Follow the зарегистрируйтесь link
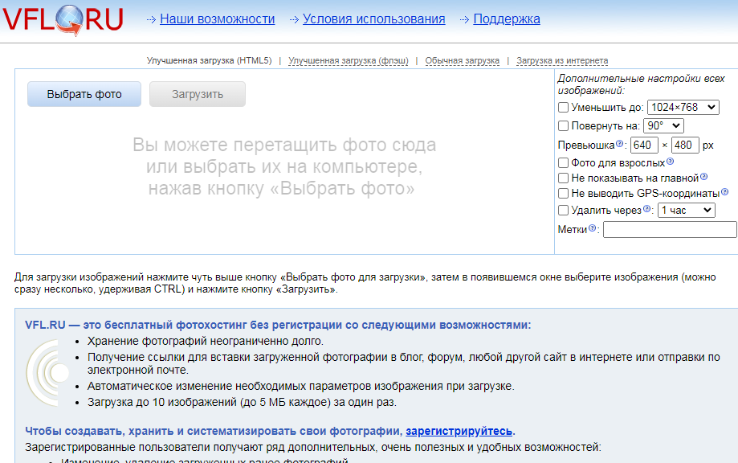The image size is (738, 463). 459,431
